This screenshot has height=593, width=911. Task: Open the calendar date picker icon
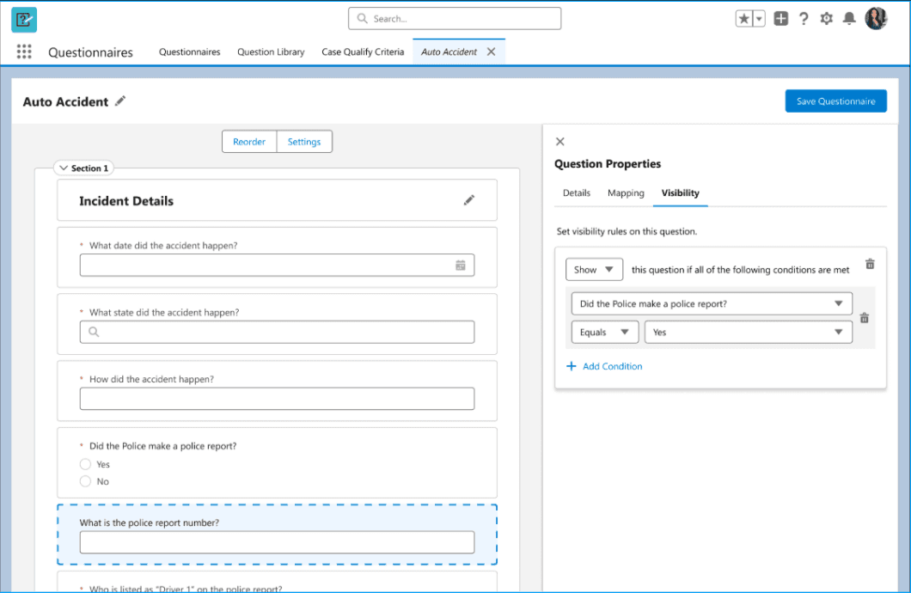click(460, 266)
